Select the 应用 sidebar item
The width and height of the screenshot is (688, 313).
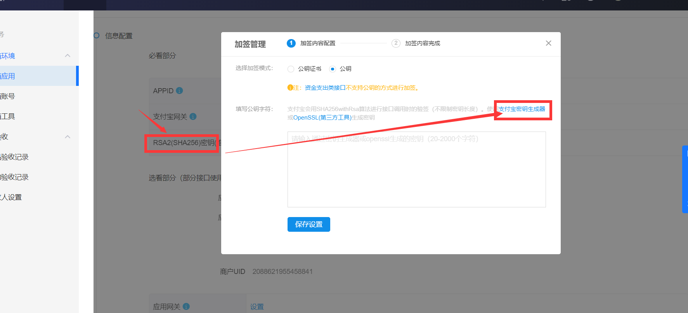[x=39, y=76]
